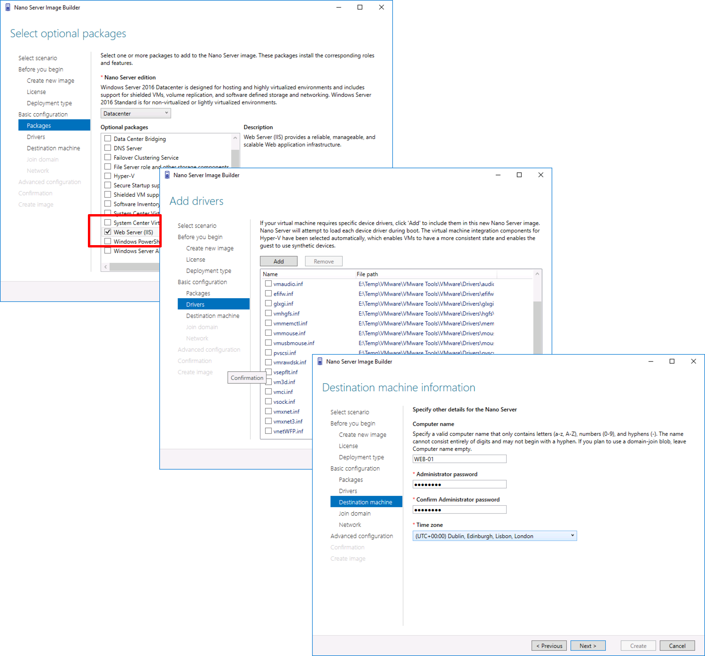Select the vmusbmouse.inf driver row text
Image resolution: width=705 pixels, height=656 pixels.
pyautogui.click(x=294, y=343)
